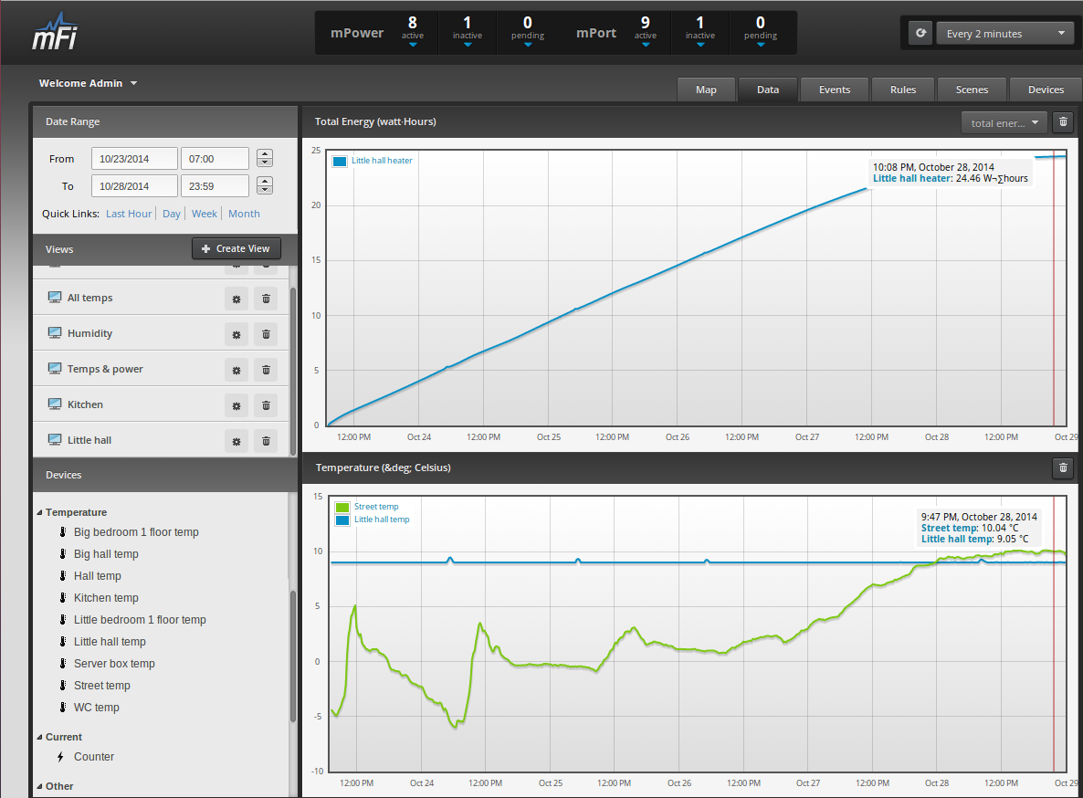
Task: Switch to the Devices tab
Action: pos(1046,89)
